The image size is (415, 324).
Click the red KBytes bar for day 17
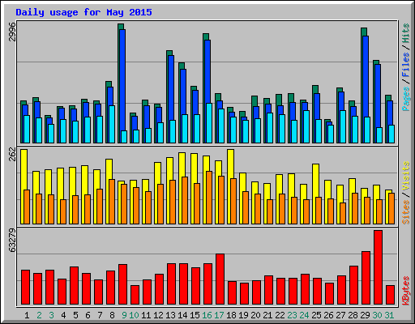tap(220, 279)
